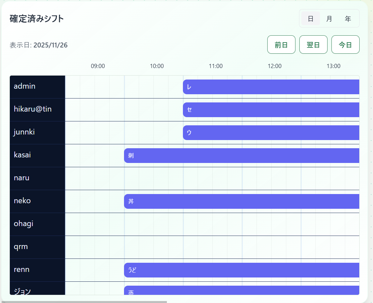Go to previous day with 前日
Viewport: 373px width, 303px height.
click(x=281, y=45)
